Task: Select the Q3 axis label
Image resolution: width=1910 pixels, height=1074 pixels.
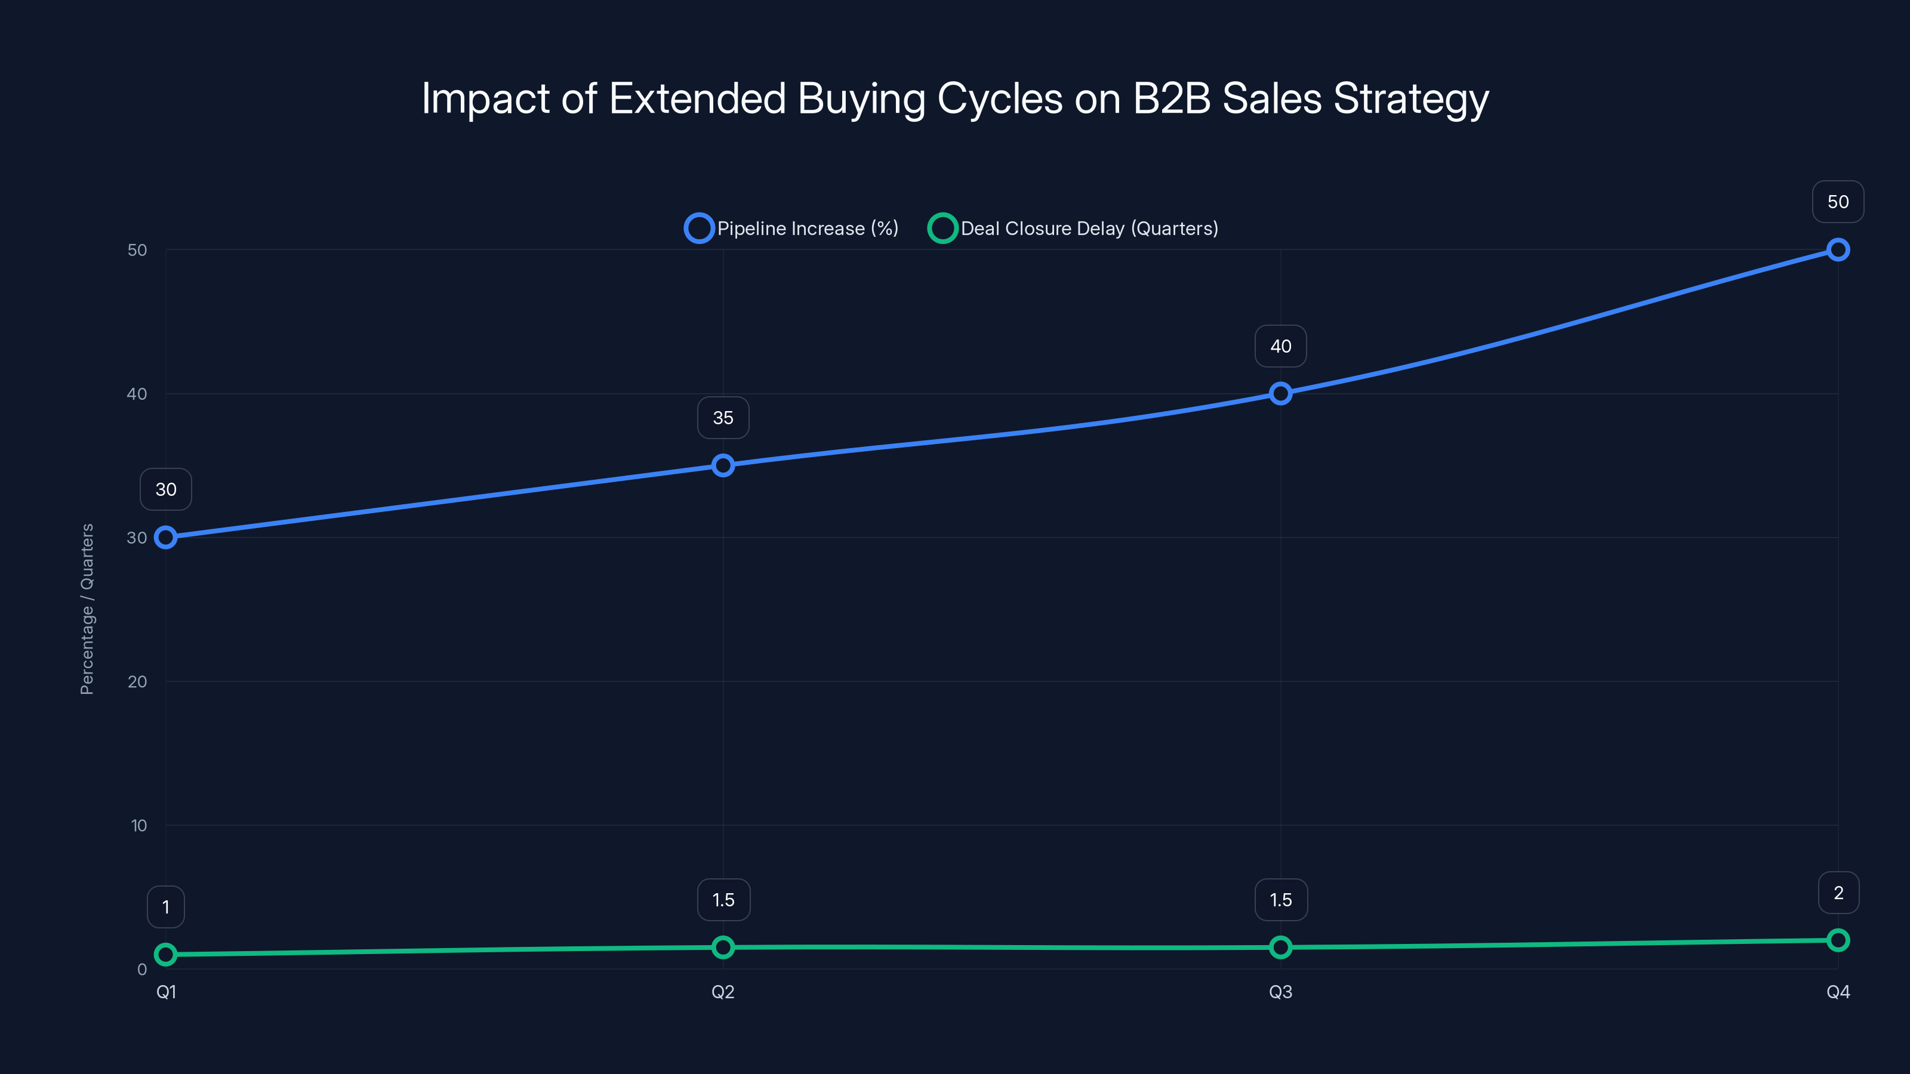Action: [1280, 992]
